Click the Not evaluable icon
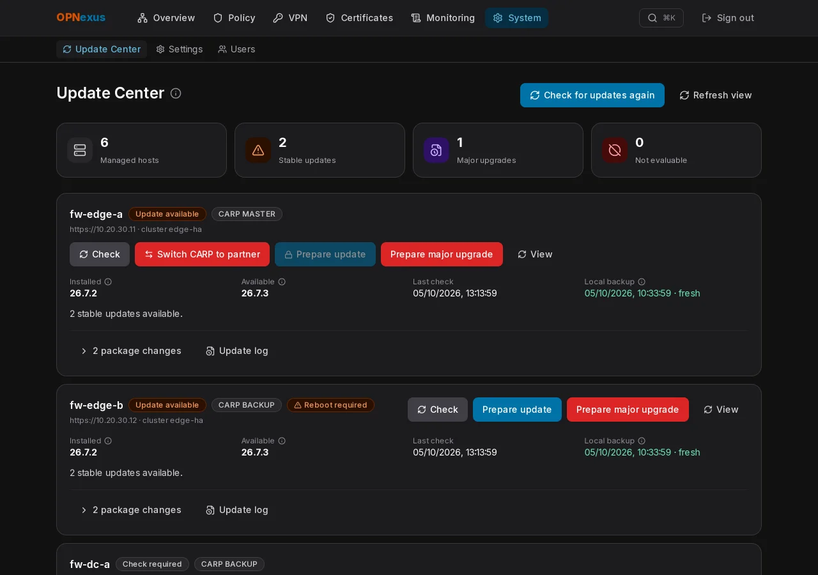Viewport: 818px width, 575px height. (x=615, y=150)
